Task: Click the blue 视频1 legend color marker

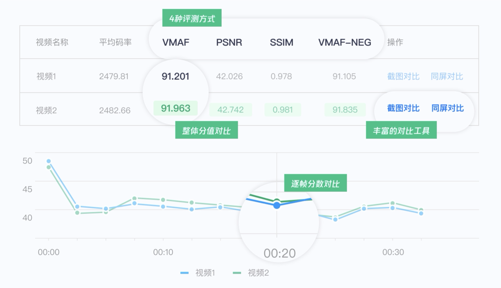Action: (x=184, y=273)
